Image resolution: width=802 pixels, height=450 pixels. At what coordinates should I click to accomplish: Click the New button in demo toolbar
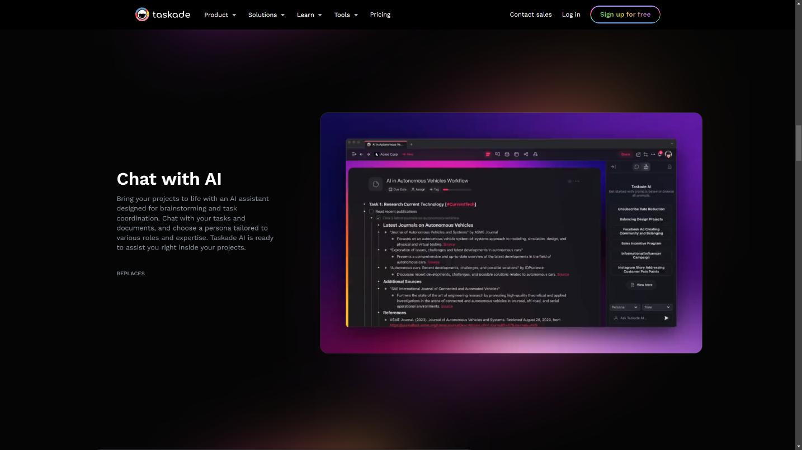coord(408,154)
